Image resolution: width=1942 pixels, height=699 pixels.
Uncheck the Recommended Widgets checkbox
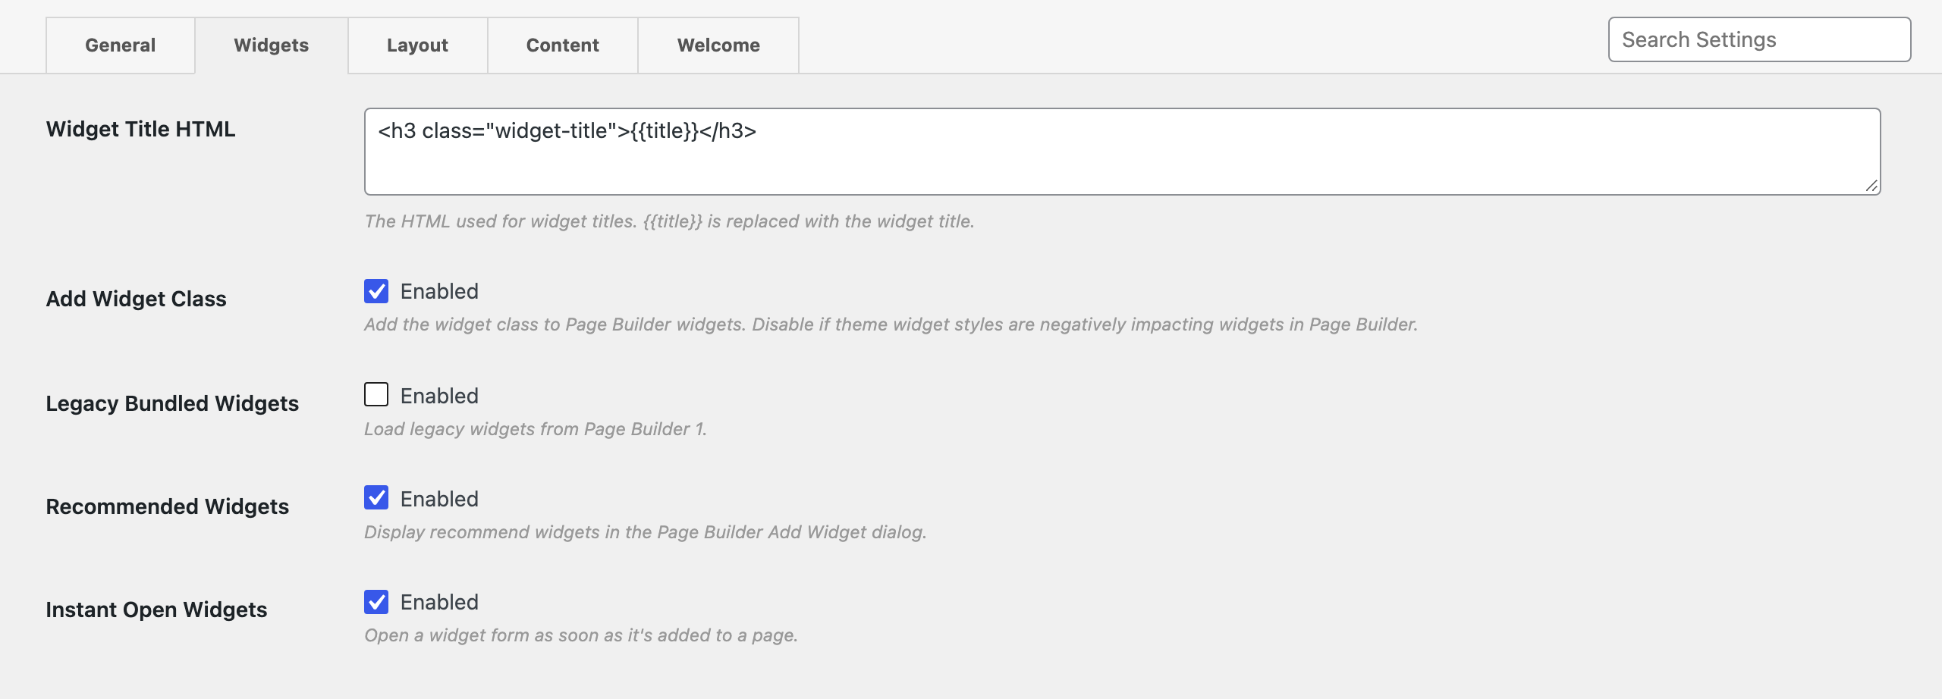(376, 497)
